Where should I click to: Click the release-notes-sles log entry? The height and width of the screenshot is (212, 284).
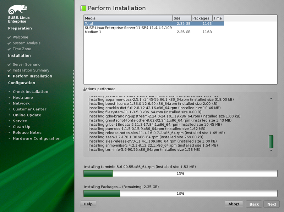pos(157,133)
